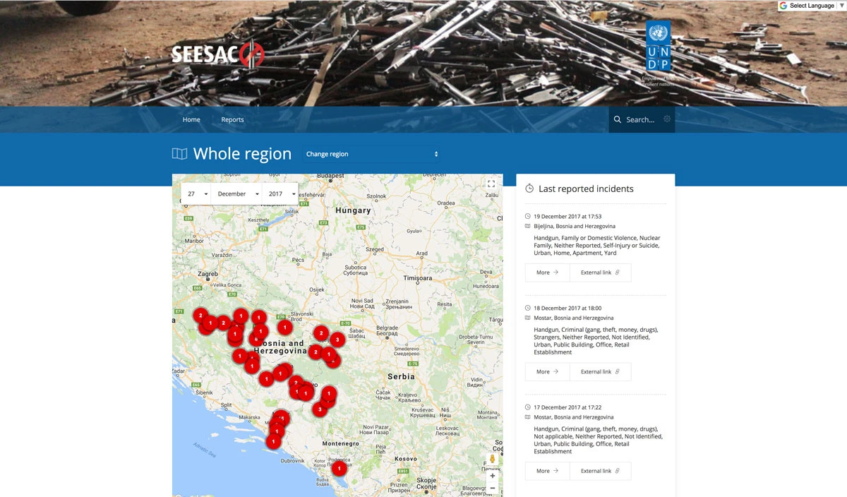Viewport: 847px width, 497px height.
Task: Click the map icon beside Whole region
Action: [x=179, y=153]
